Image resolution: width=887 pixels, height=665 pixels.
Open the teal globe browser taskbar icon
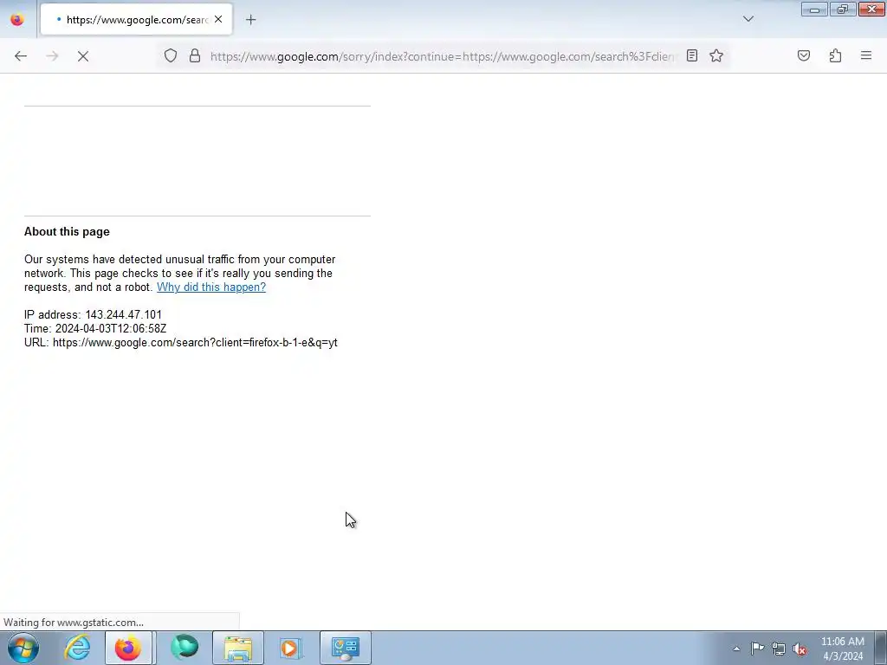click(x=185, y=648)
